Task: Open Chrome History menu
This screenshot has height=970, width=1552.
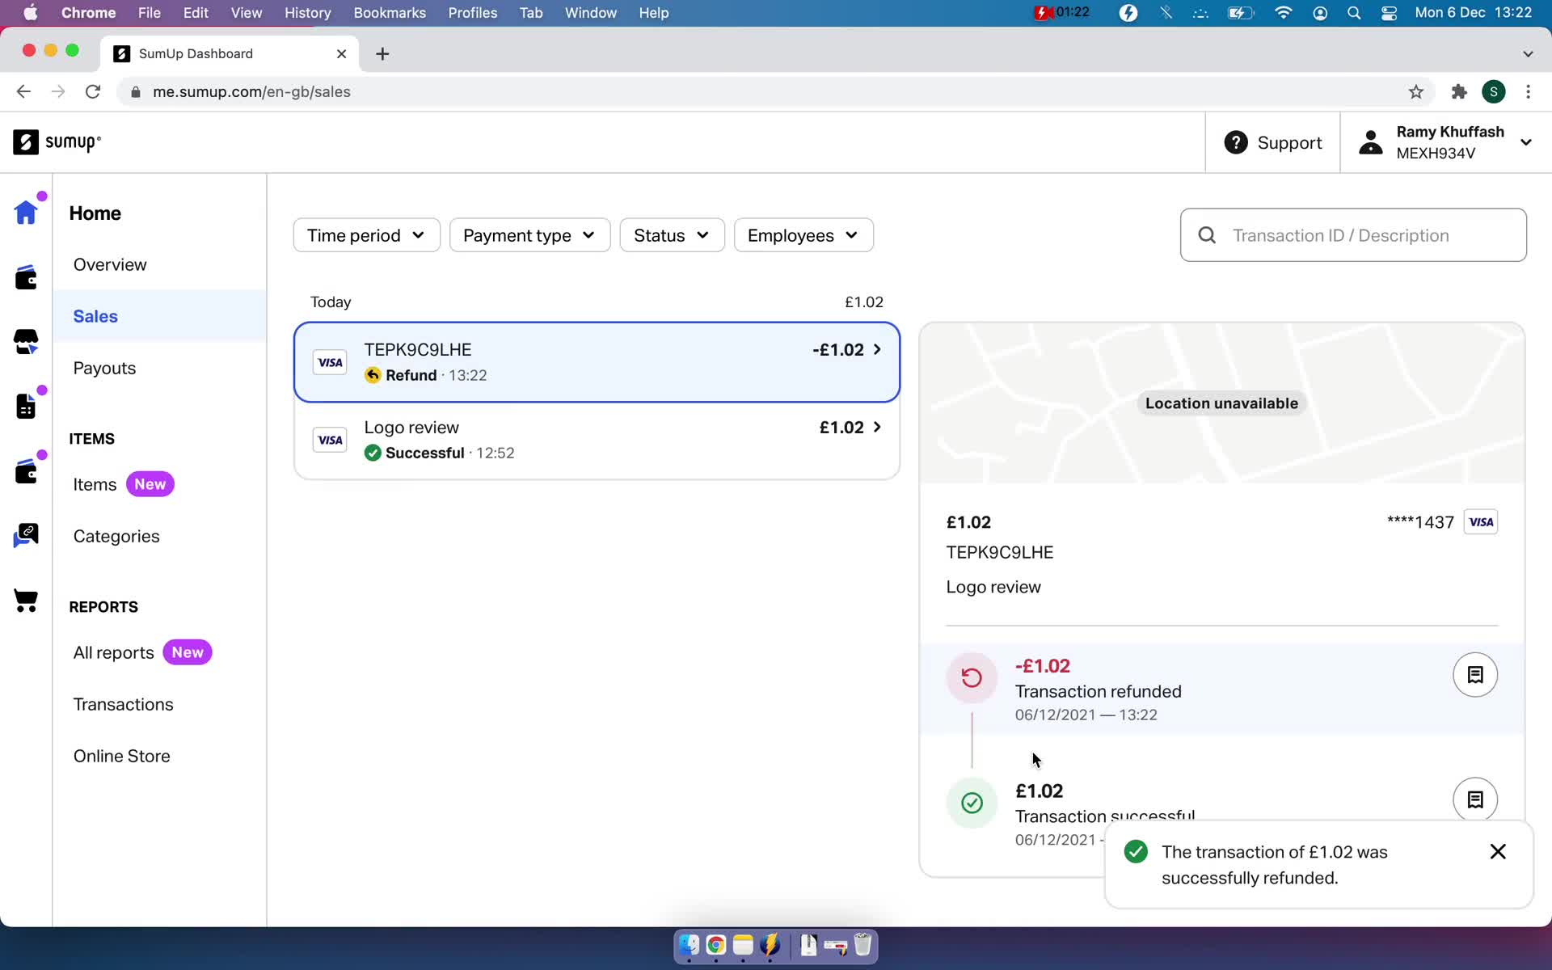Action: [307, 13]
